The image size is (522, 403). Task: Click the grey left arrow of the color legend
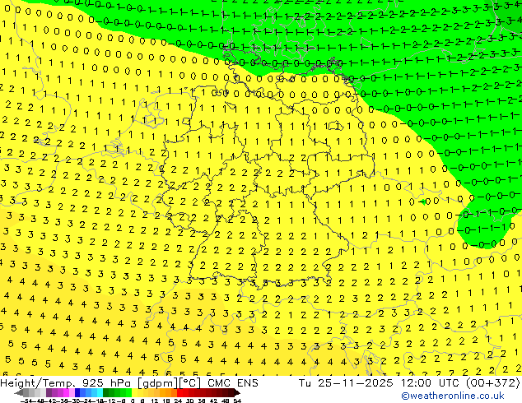(x=19, y=392)
